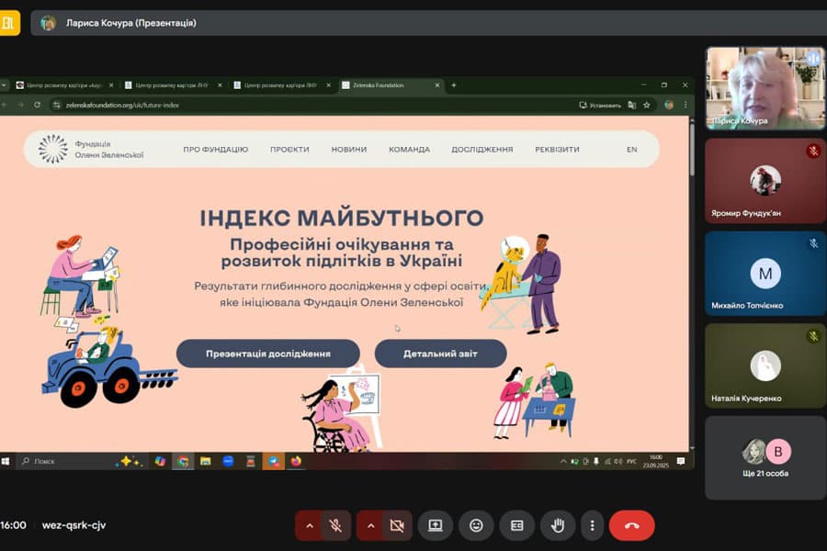The image size is (827, 551).
Task: Click the Установить install button in address bar
Action: (x=600, y=105)
